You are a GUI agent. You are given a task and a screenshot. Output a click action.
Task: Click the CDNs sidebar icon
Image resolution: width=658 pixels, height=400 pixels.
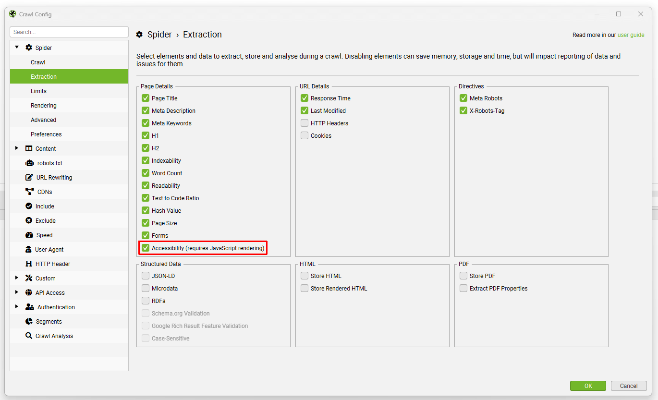pyautogui.click(x=29, y=192)
